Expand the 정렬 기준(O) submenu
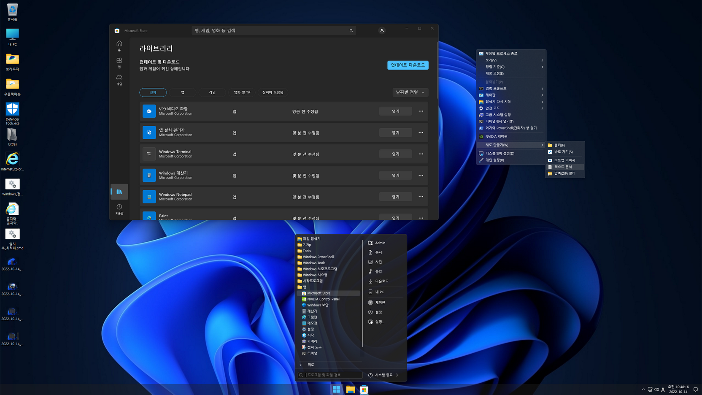 511,67
